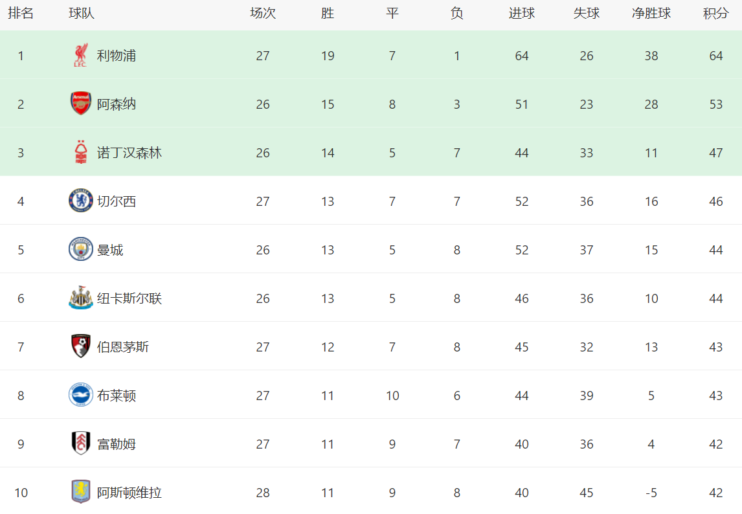Open the 利物浦 team link
Image resolution: width=742 pixels, height=514 pixels.
[x=117, y=56]
